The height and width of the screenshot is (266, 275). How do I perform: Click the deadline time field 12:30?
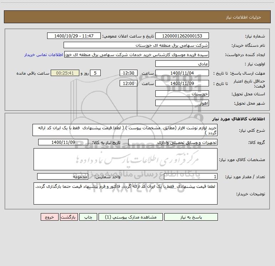[x=128, y=73]
